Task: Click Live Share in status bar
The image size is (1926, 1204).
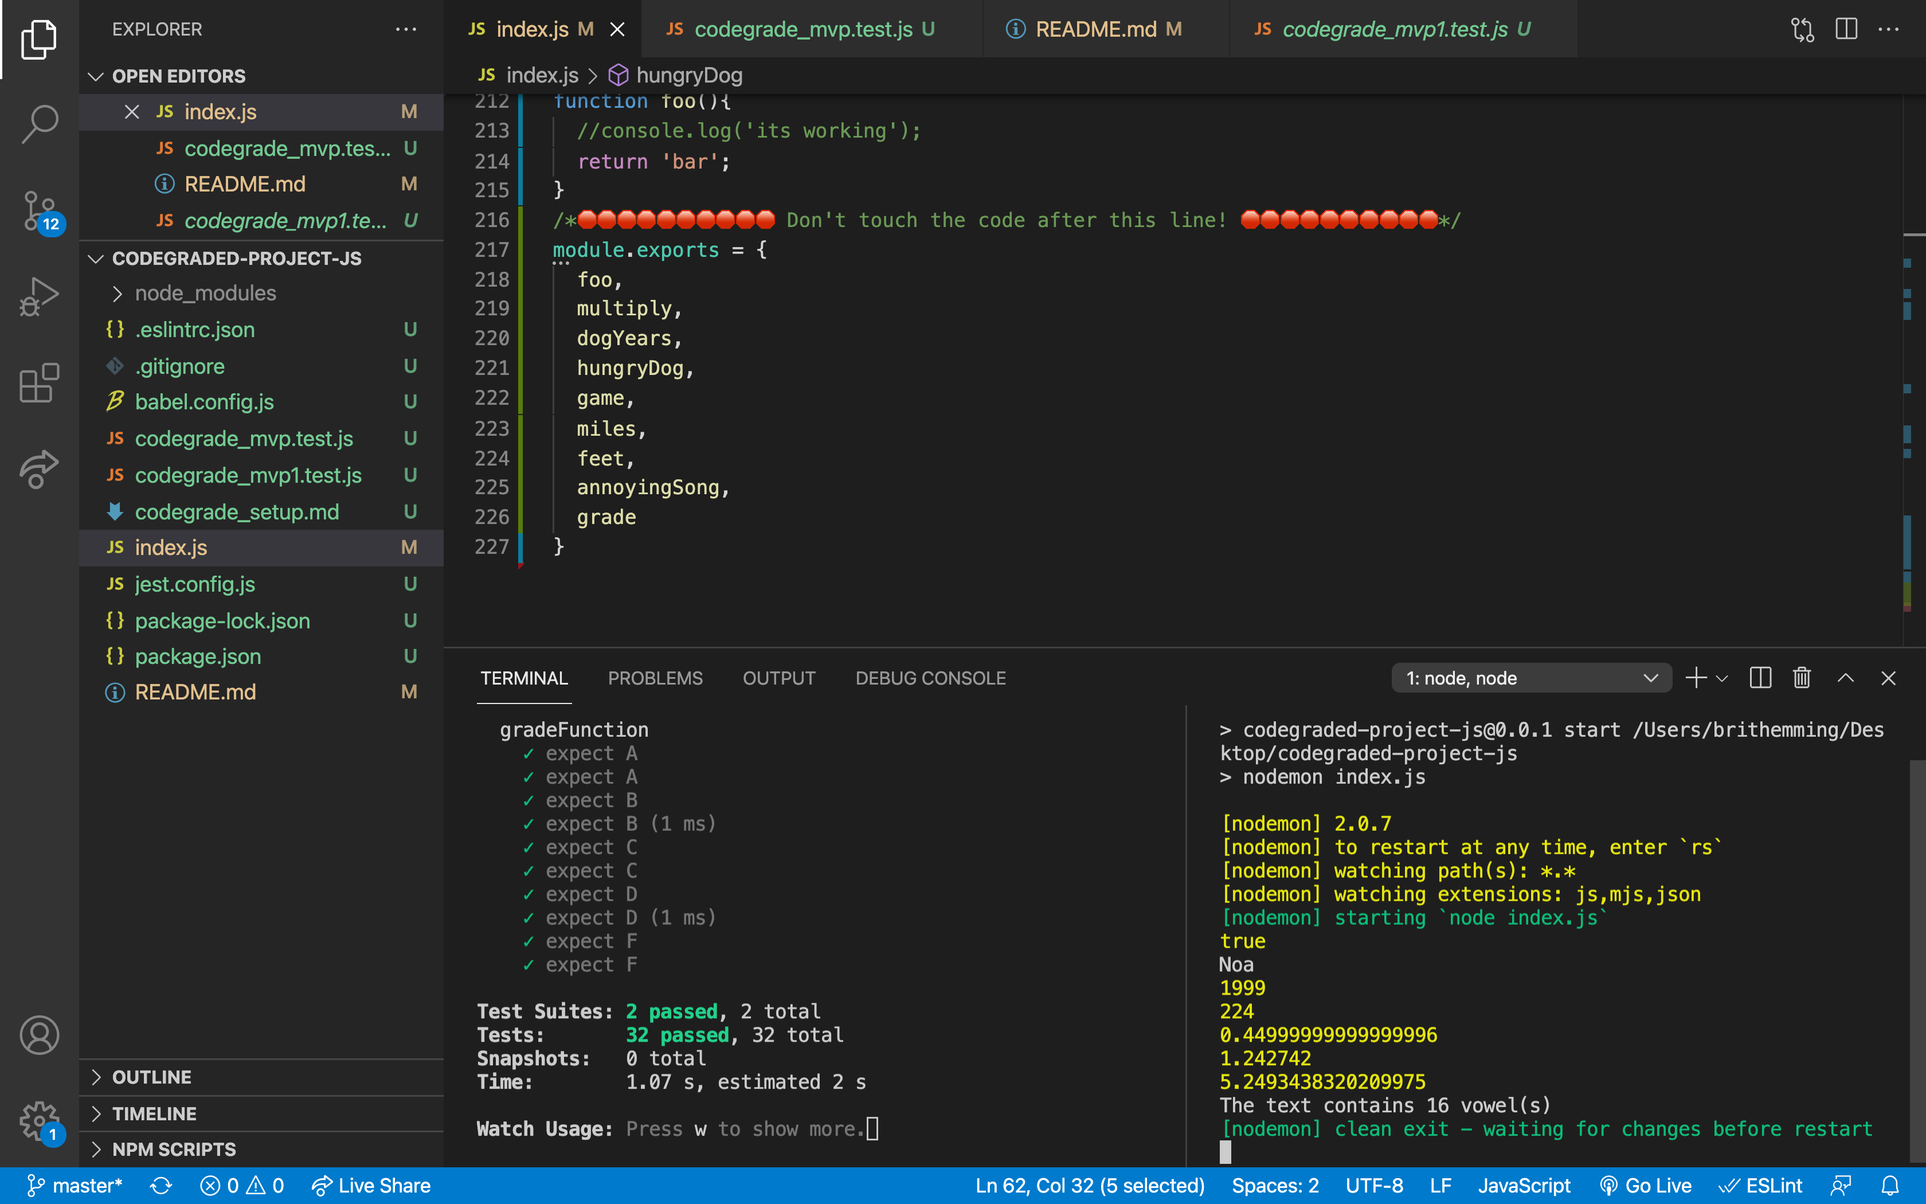Action: coord(371,1186)
